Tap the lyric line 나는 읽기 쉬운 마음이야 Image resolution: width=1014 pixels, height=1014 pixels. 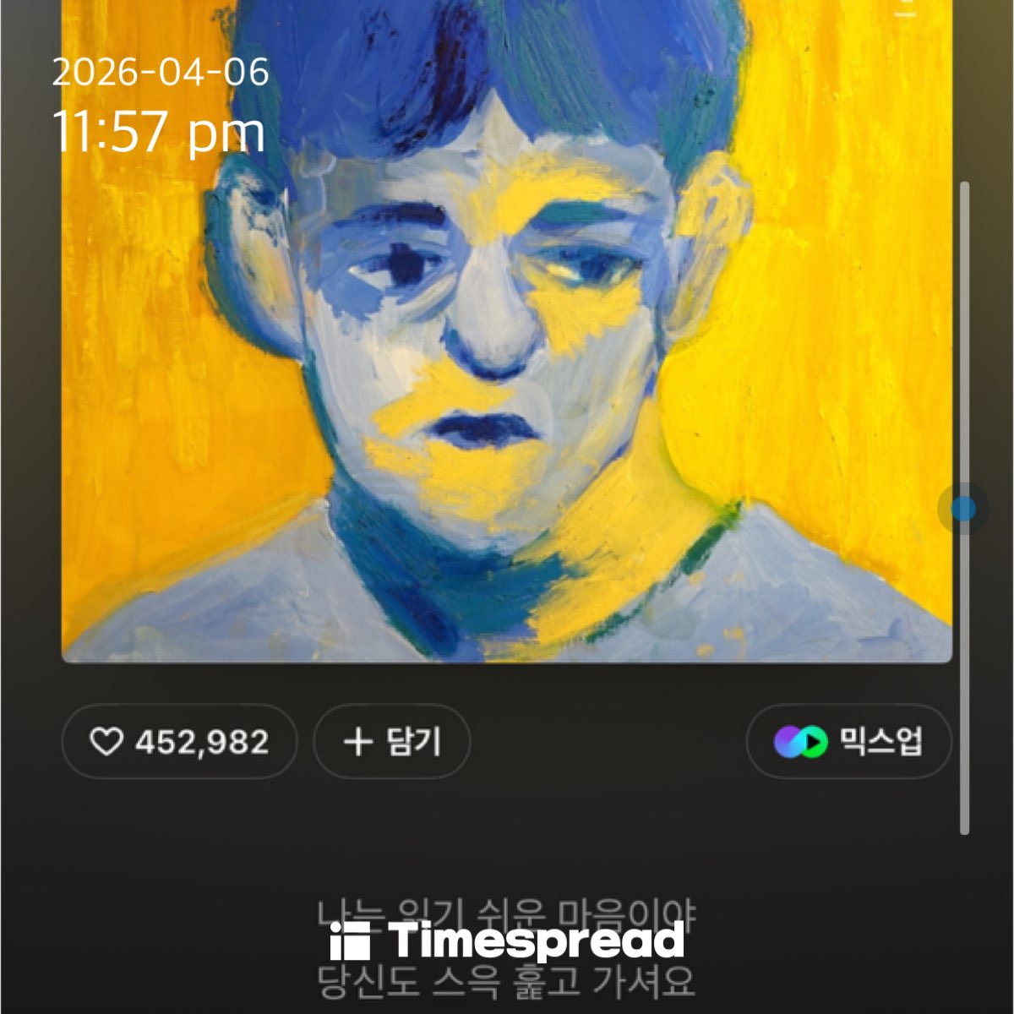click(x=507, y=914)
